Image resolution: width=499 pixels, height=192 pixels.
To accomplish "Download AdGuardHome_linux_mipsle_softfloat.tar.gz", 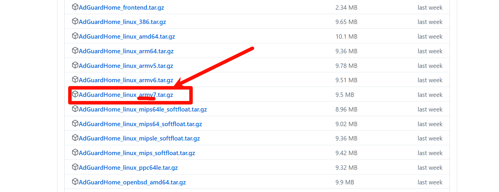I will click(139, 138).
